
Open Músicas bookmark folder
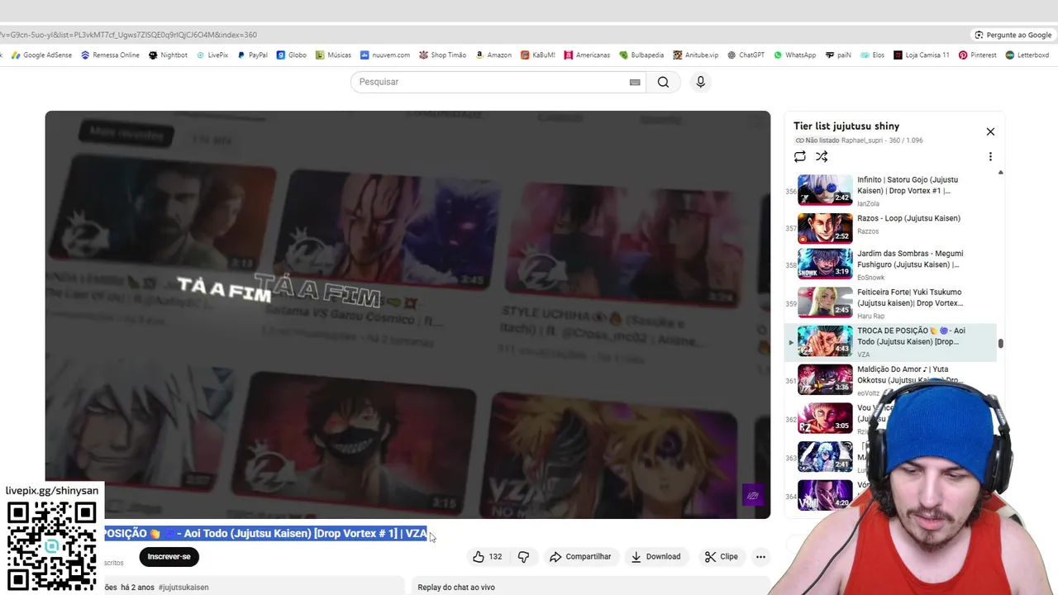[x=333, y=55]
